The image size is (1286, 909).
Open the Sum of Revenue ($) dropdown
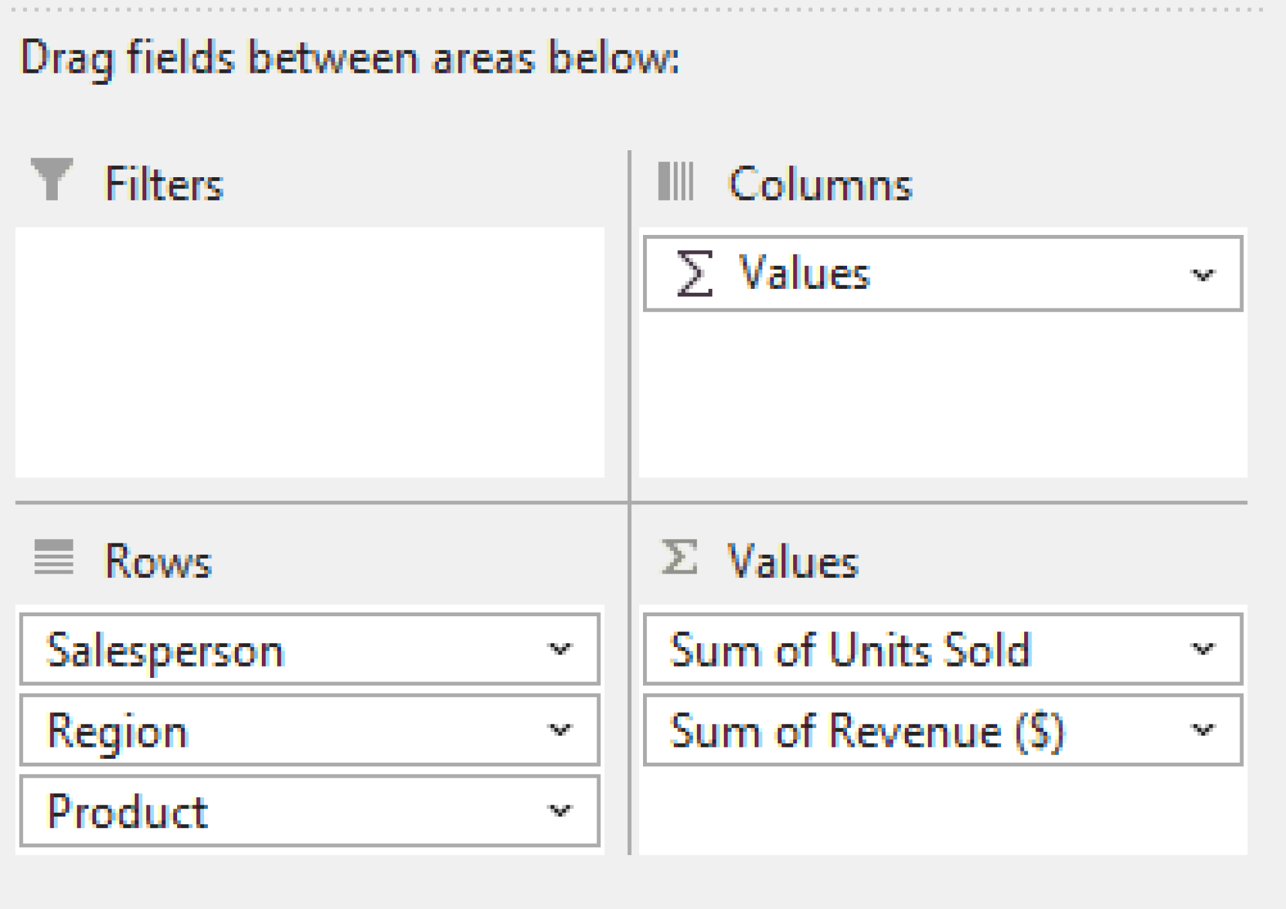tap(1202, 730)
